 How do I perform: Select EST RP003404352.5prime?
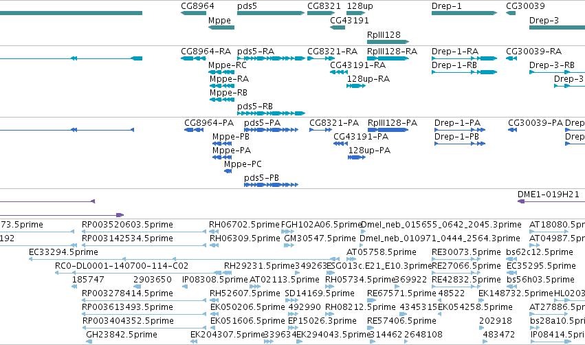(144, 328)
